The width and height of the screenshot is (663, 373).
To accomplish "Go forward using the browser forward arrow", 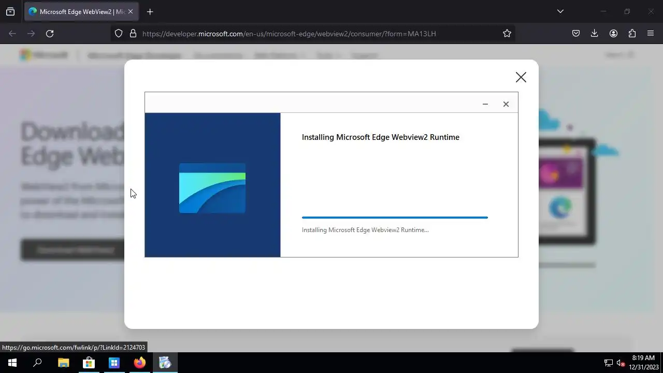I will pos(31,34).
